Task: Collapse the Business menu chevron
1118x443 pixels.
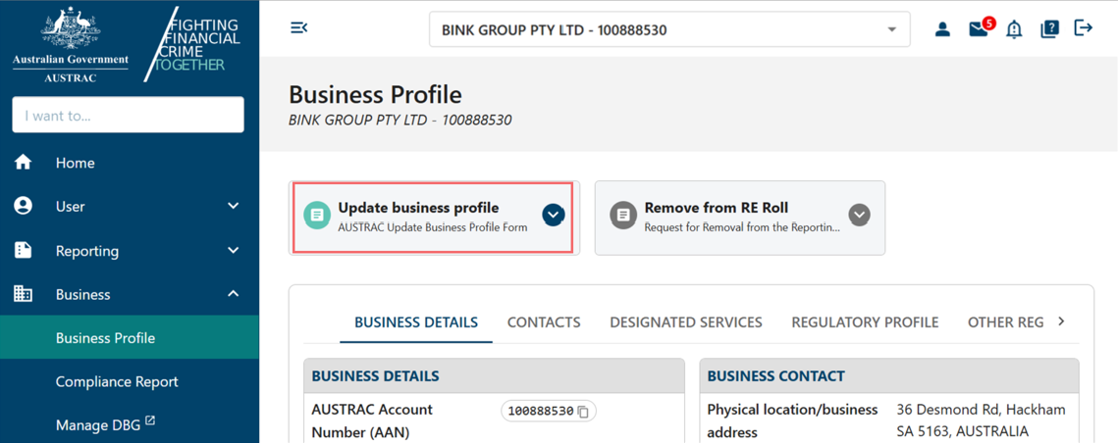Action: click(x=234, y=294)
